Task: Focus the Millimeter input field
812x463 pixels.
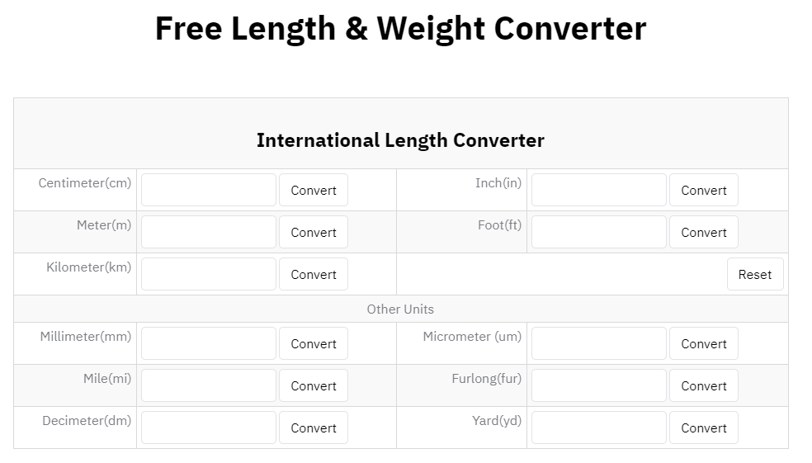Action: pyautogui.click(x=208, y=343)
